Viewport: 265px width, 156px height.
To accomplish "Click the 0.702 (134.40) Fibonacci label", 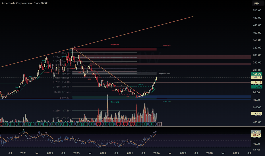I will click(x=62, y=82).
